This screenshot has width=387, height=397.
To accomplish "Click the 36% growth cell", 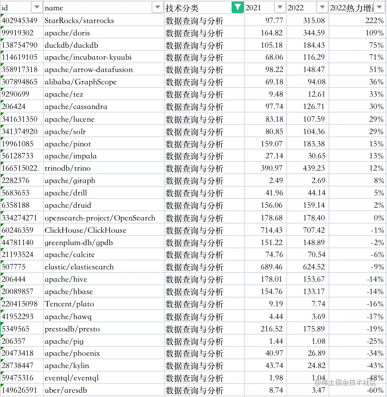I will point(357,82).
